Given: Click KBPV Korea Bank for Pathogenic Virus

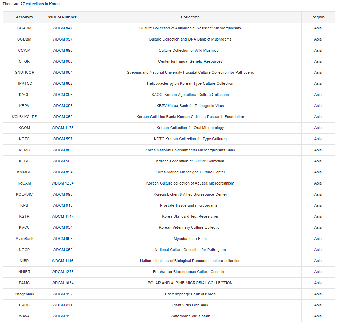Looking at the screenshot, I should (x=190, y=106).
